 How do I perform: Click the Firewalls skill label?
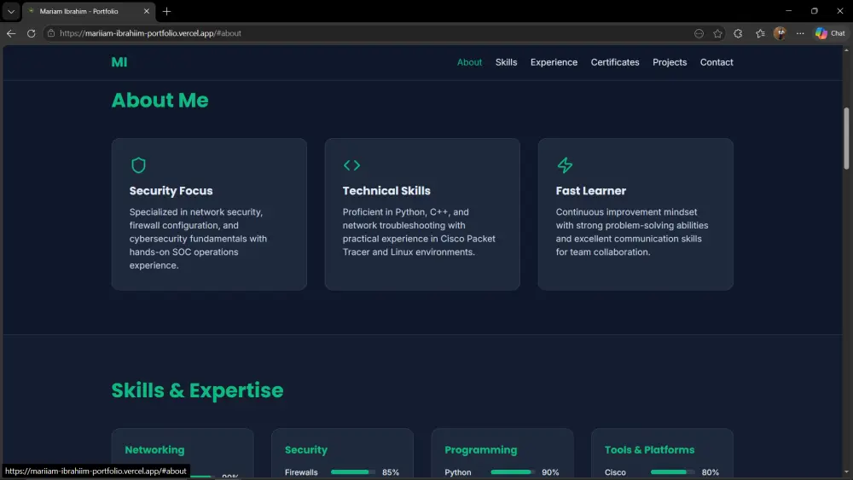(301, 472)
